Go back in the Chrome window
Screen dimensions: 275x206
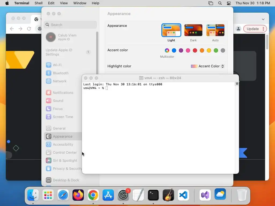pos(12,29)
